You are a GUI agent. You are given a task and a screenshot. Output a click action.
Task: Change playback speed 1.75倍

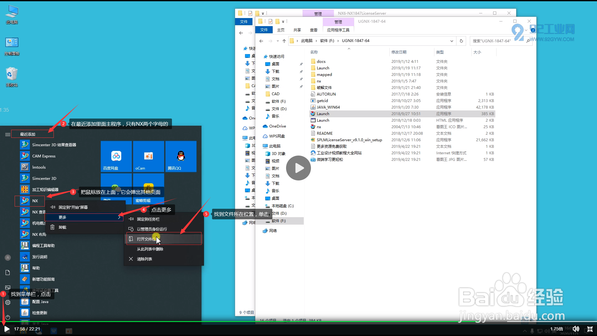(x=556, y=329)
